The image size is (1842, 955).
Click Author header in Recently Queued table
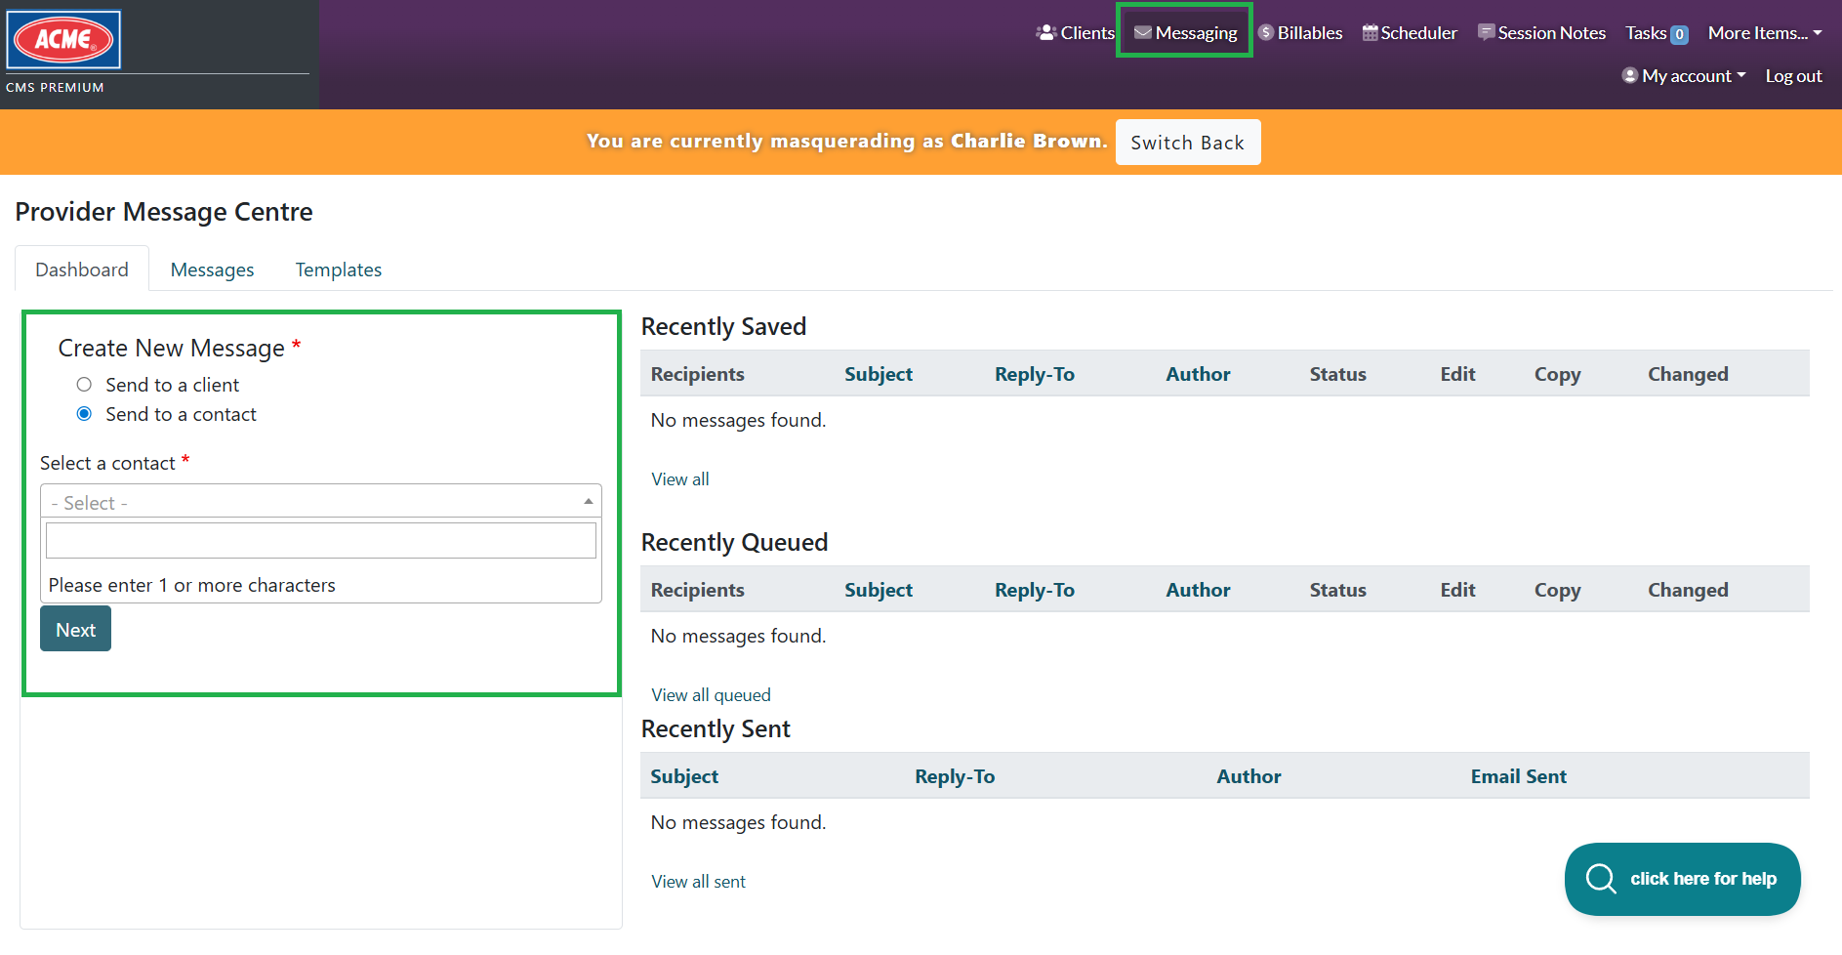(1199, 590)
